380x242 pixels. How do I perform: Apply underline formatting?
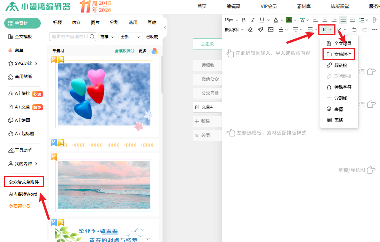[x=262, y=20]
